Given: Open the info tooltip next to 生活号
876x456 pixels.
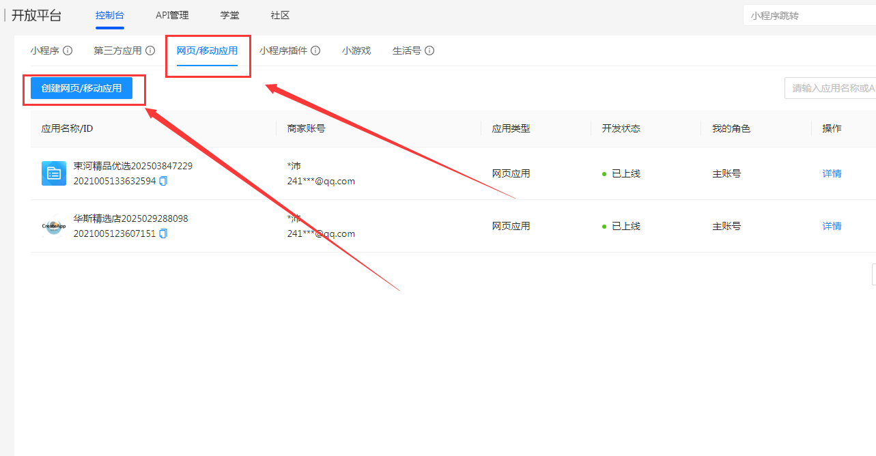Looking at the screenshot, I should (429, 50).
